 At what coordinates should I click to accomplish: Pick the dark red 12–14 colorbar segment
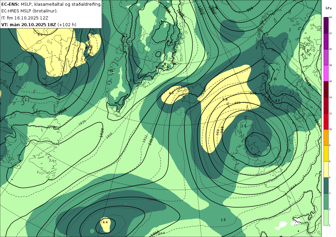click(x=326, y=105)
